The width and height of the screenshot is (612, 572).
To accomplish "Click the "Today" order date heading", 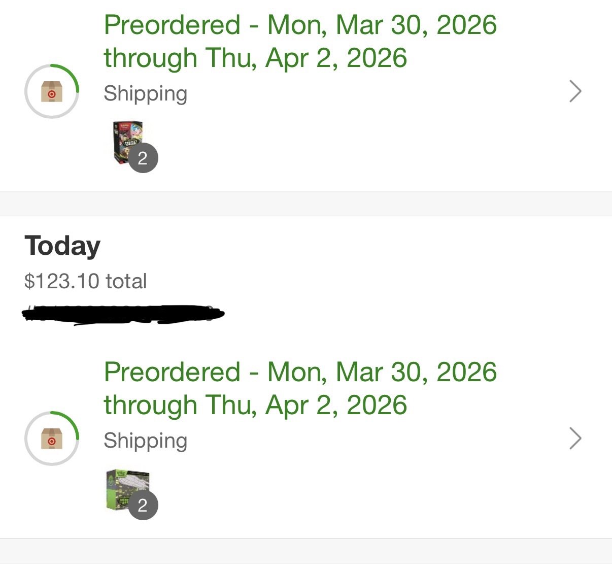I will [x=62, y=246].
